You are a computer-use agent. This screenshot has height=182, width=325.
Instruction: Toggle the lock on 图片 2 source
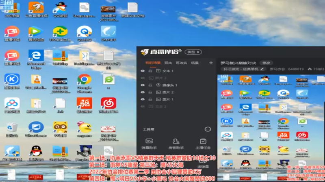point(150,92)
